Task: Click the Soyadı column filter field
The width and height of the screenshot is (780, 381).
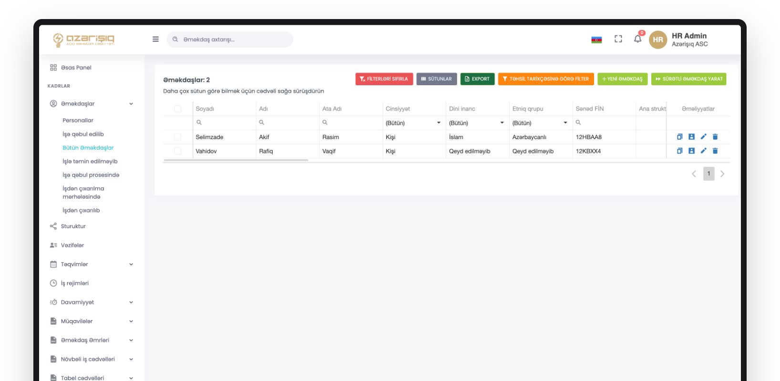Action: click(224, 123)
